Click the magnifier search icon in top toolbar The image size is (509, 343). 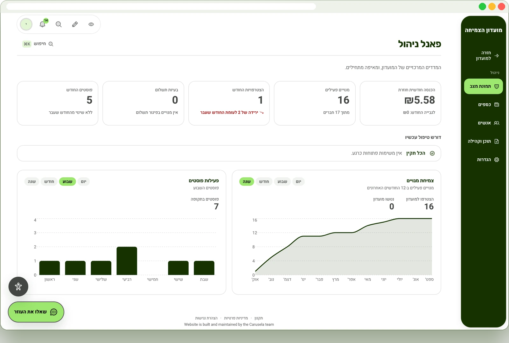pos(59,24)
